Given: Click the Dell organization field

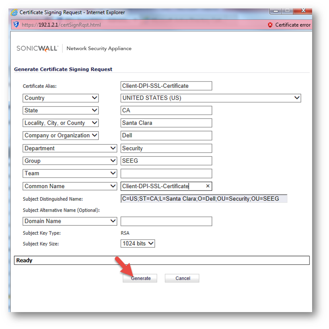Looking at the screenshot, I should [167, 135].
